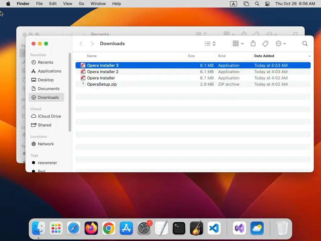Open the Help menu
The image size is (321, 241).
tap(117, 4)
